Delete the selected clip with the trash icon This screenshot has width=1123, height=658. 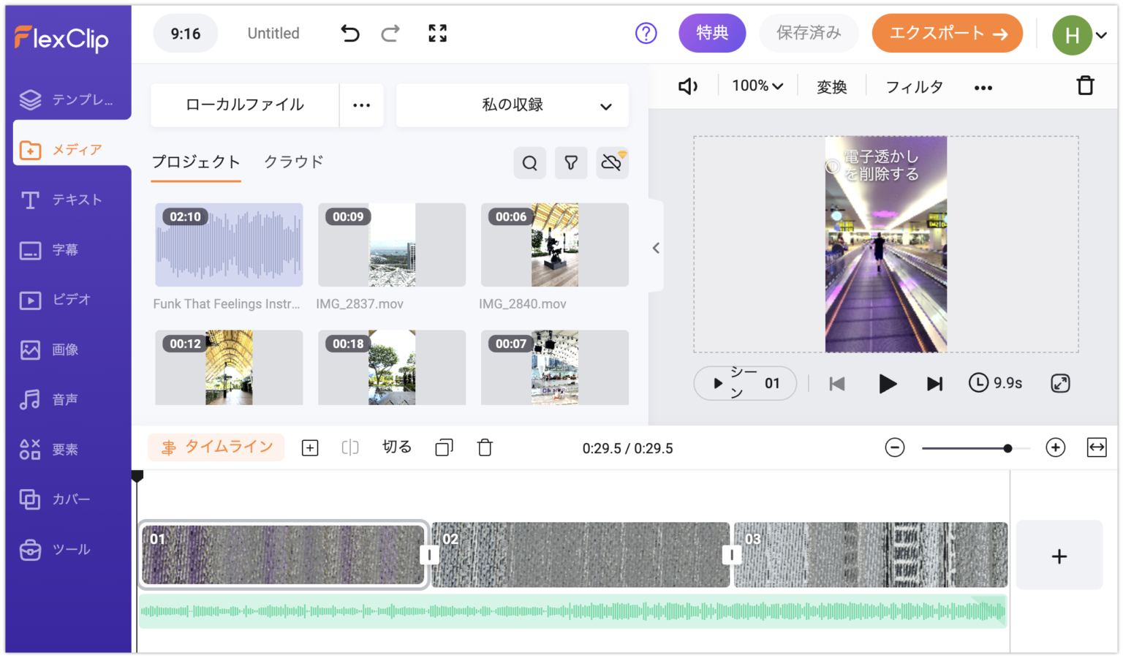click(485, 447)
